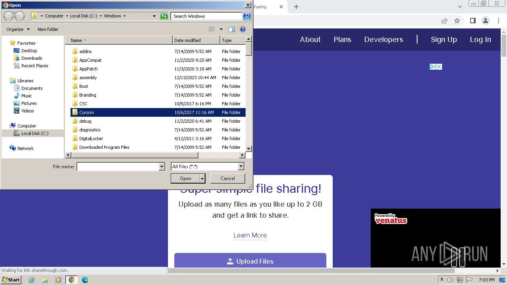507x285 pixels.
Task: Select Favorites in the navigation pane
Action: [26, 43]
